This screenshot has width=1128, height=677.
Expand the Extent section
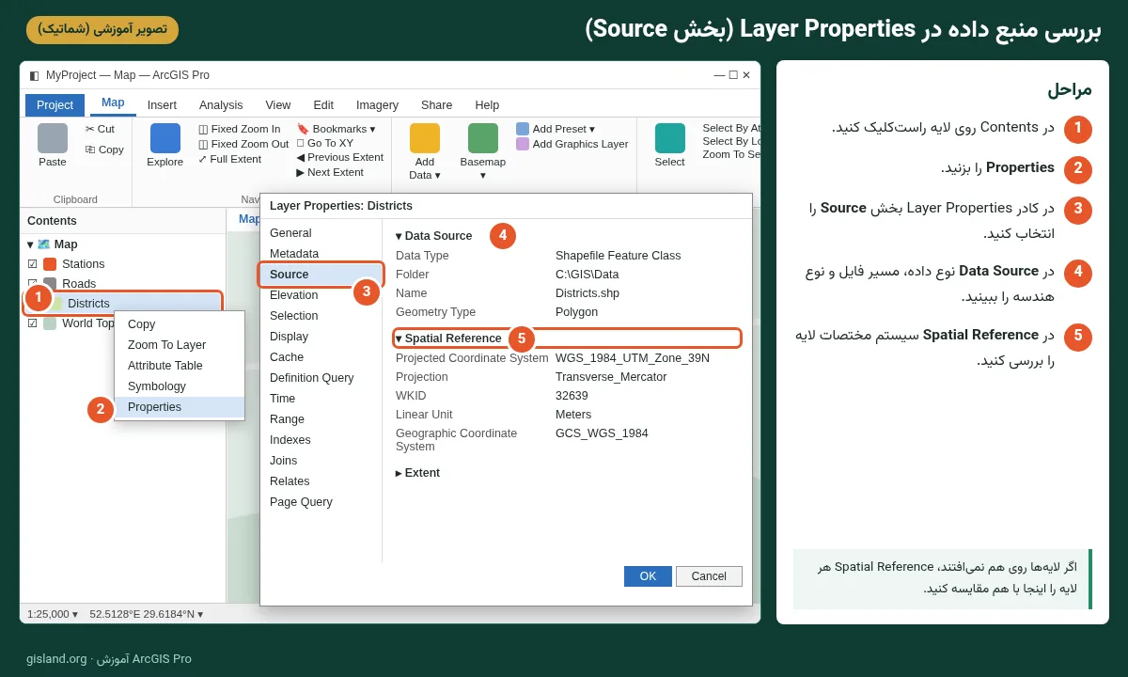[x=399, y=473]
